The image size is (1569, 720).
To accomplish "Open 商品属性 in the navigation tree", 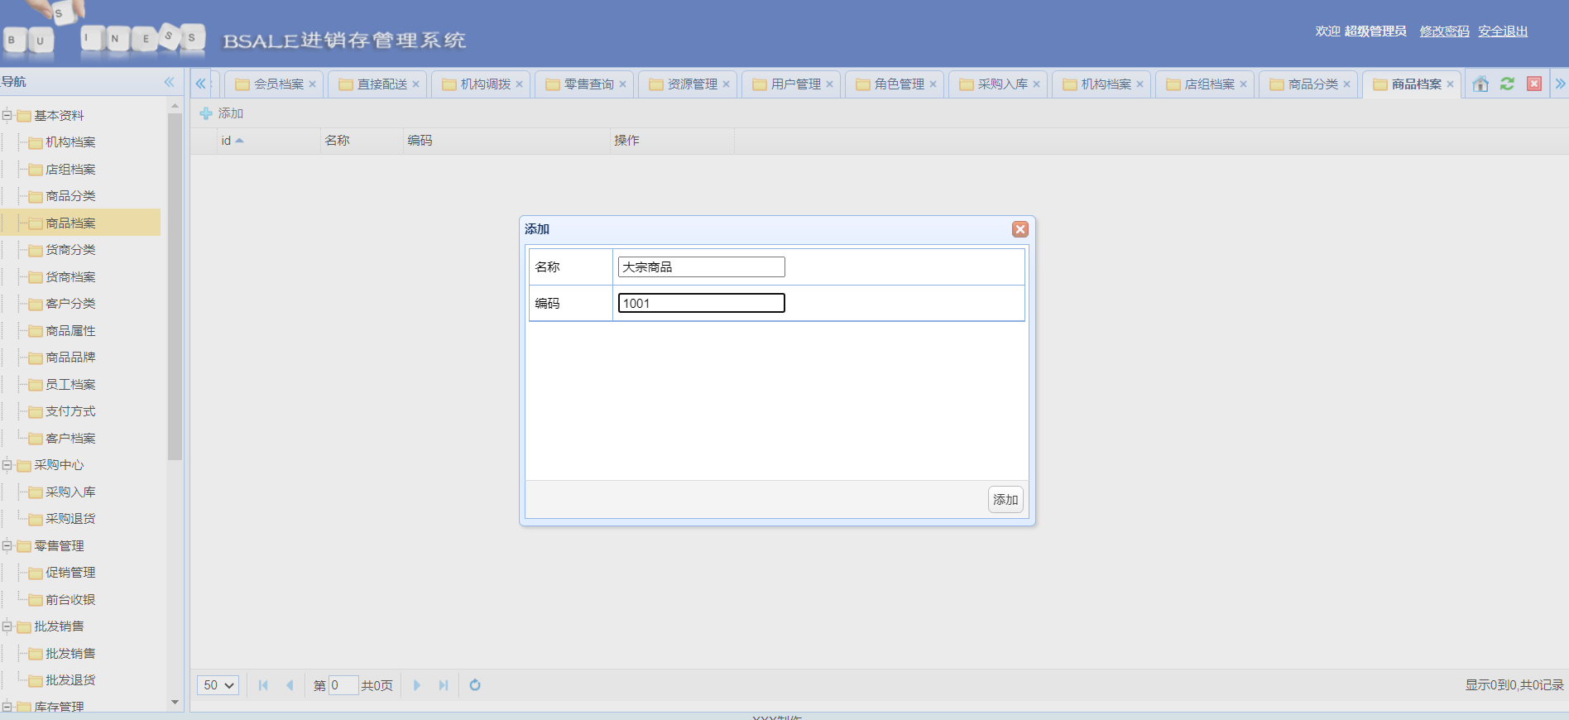I will click(x=70, y=331).
